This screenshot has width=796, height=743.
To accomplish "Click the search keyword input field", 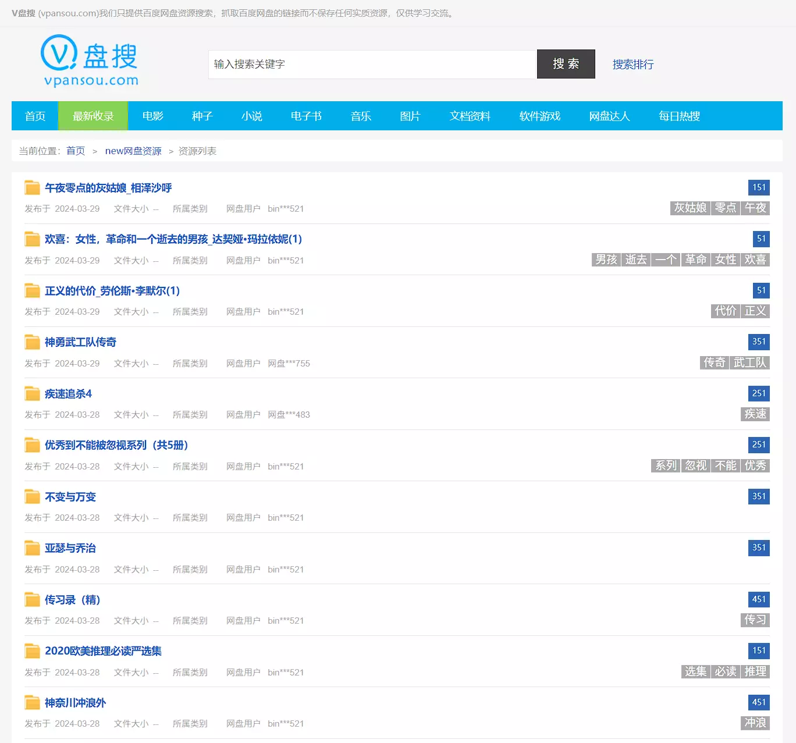I will click(372, 65).
